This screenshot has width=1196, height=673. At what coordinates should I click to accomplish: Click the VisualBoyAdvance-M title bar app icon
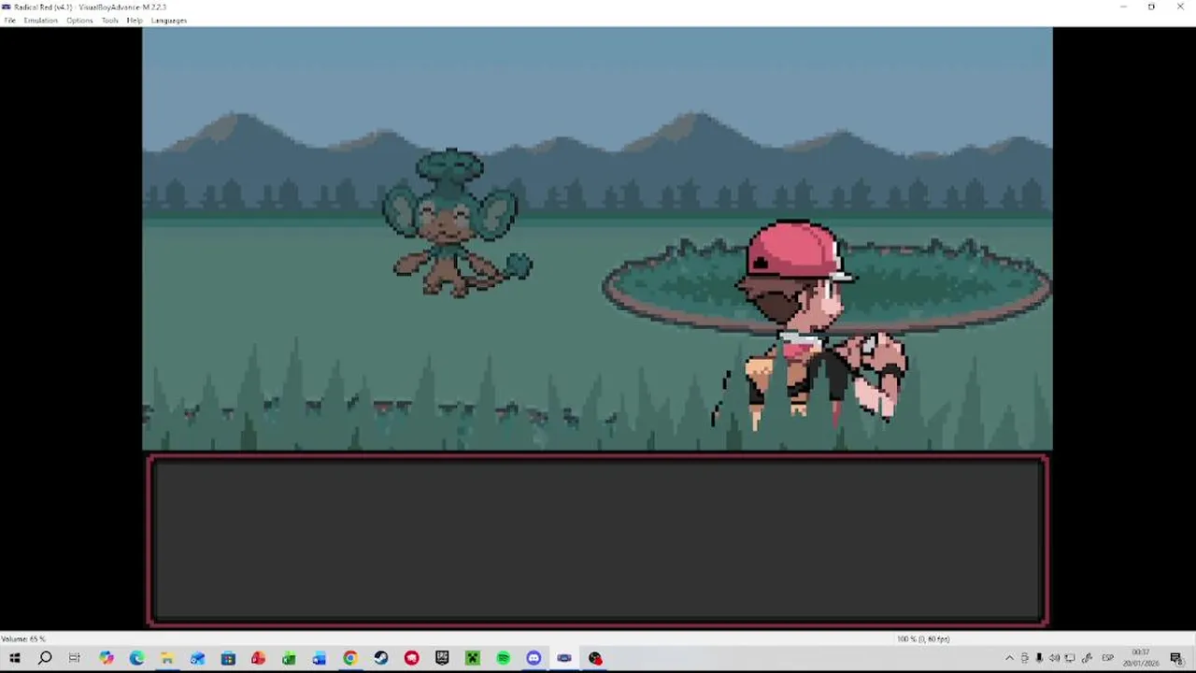tap(7, 7)
